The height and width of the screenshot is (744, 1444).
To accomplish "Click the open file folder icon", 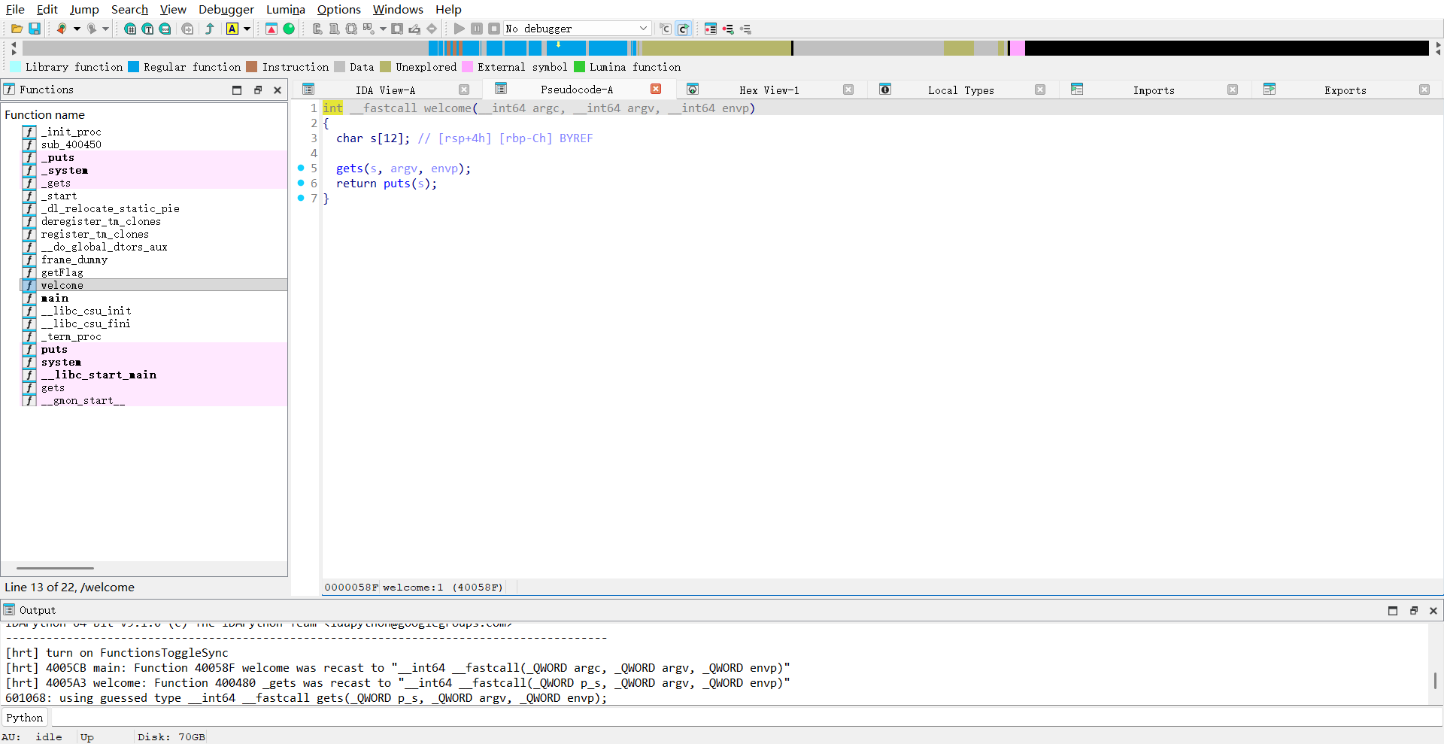I will [17, 29].
